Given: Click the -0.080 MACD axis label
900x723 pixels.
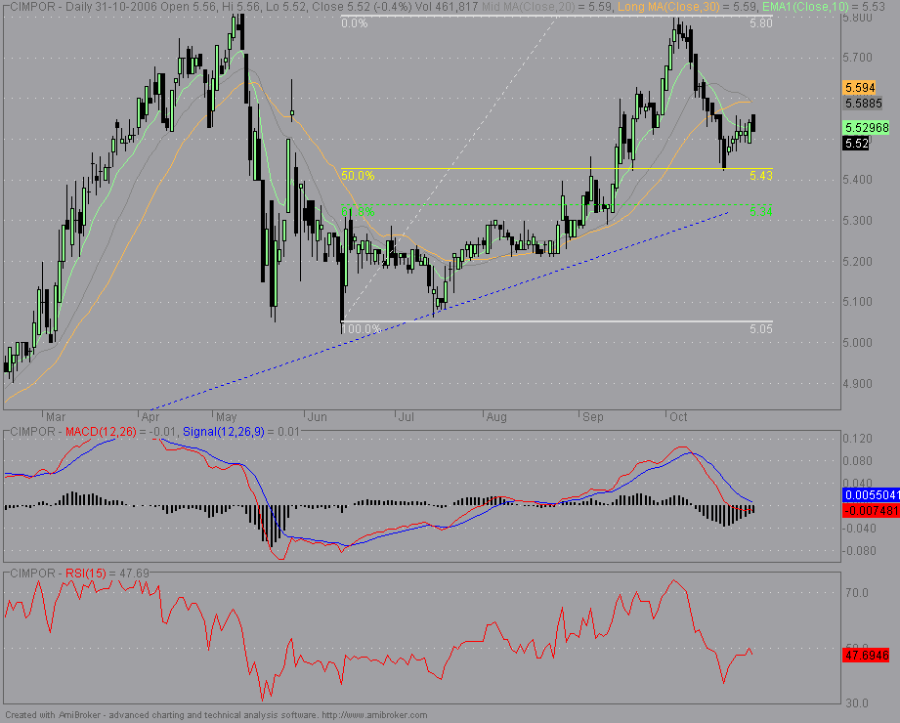Looking at the screenshot, I should (x=857, y=551).
